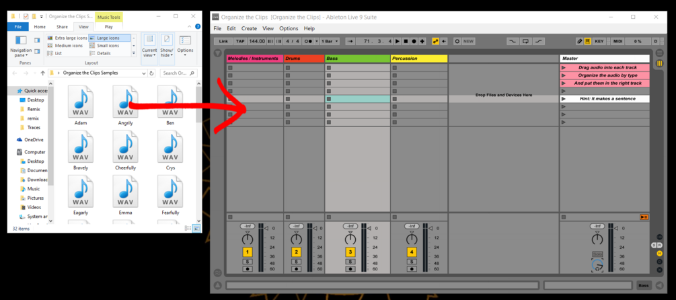Click the MIDI map mode button

click(617, 42)
